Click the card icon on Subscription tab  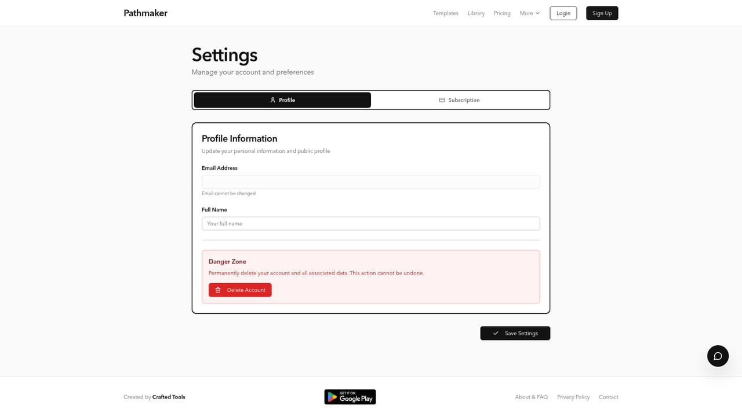[x=442, y=100]
